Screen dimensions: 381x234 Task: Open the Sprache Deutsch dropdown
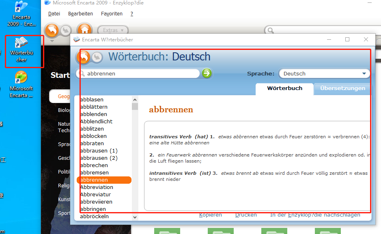[x=324, y=73]
